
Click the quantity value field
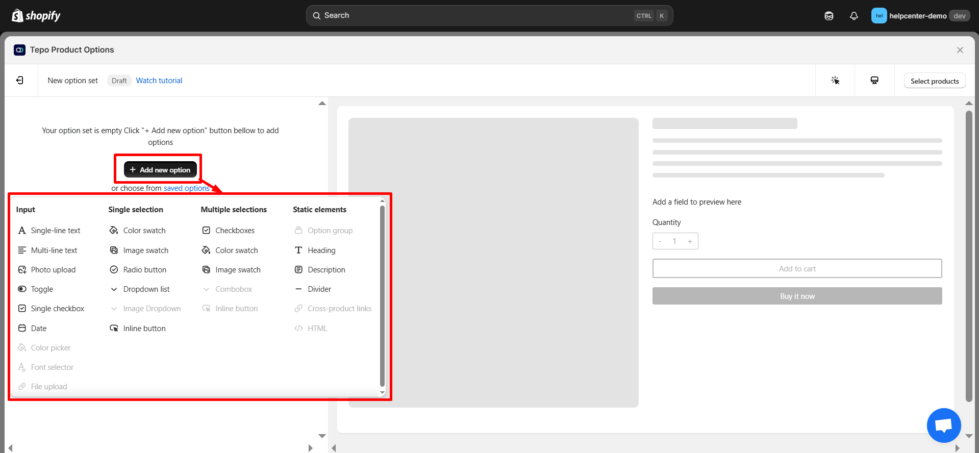coord(674,241)
